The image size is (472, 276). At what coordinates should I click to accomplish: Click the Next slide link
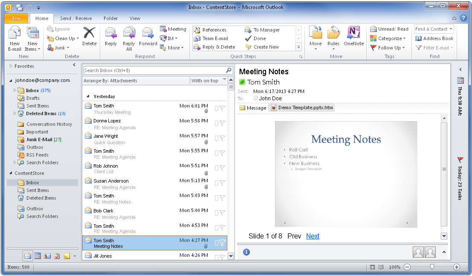point(313,236)
